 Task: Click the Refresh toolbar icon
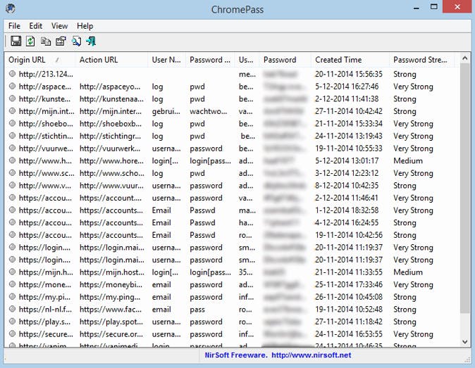click(30, 41)
